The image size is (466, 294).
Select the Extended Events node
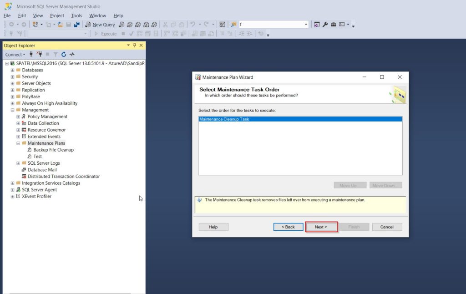44,137
